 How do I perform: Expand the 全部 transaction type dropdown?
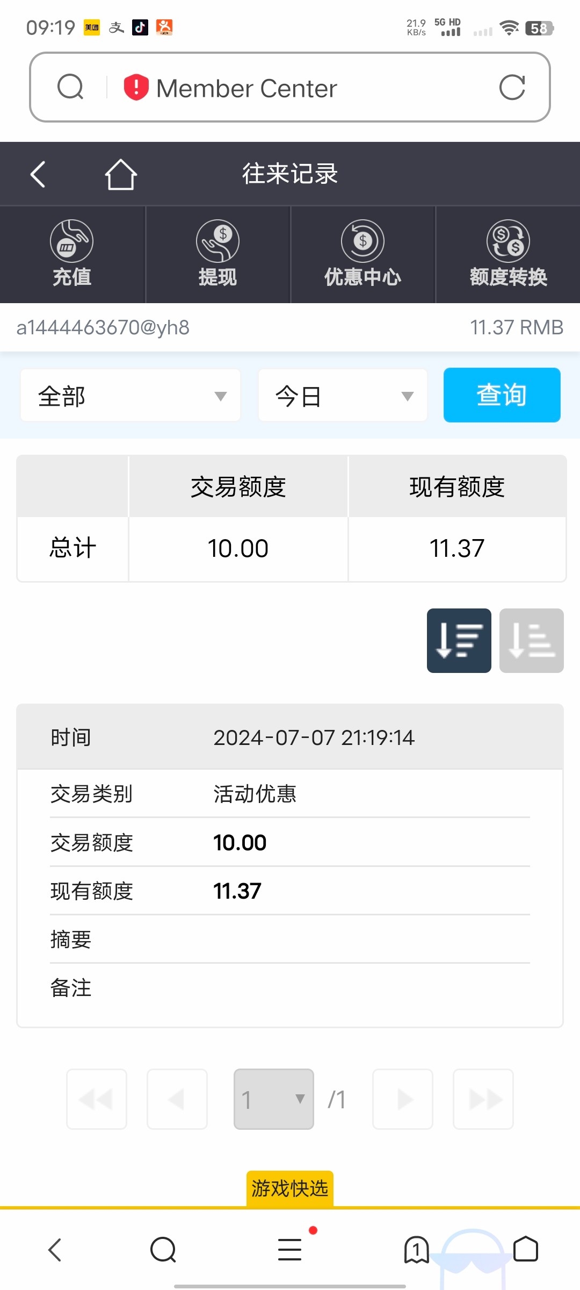tap(130, 396)
